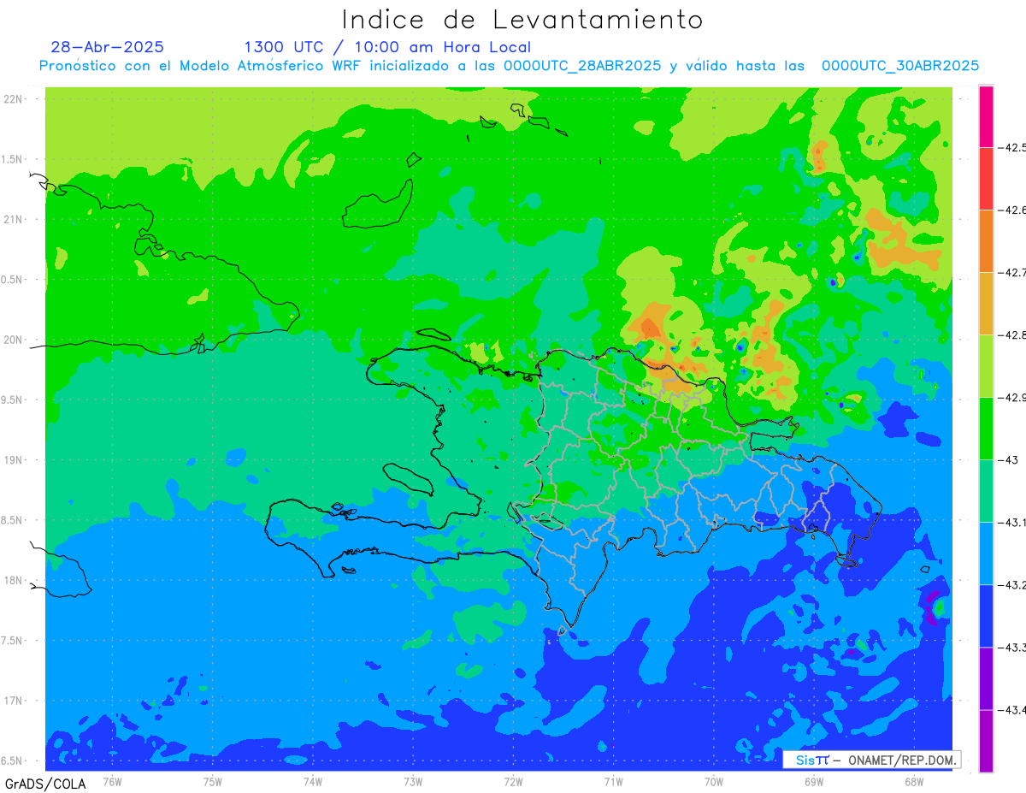Click the "-42.9" legend value
The width and height of the screenshot is (1026, 793).
tap(1012, 397)
